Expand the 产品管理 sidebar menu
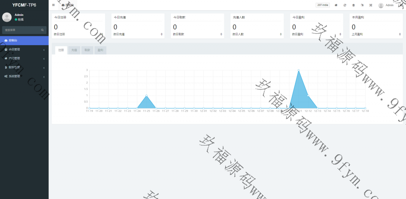 point(24,58)
